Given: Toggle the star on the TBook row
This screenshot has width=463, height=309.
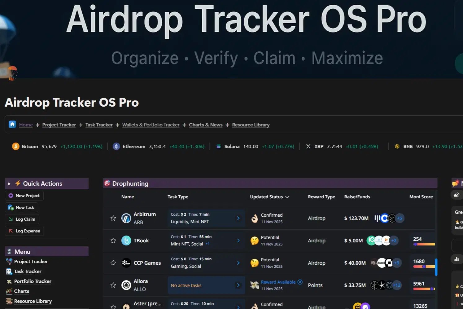Looking at the screenshot, I should tap(113, 241).
